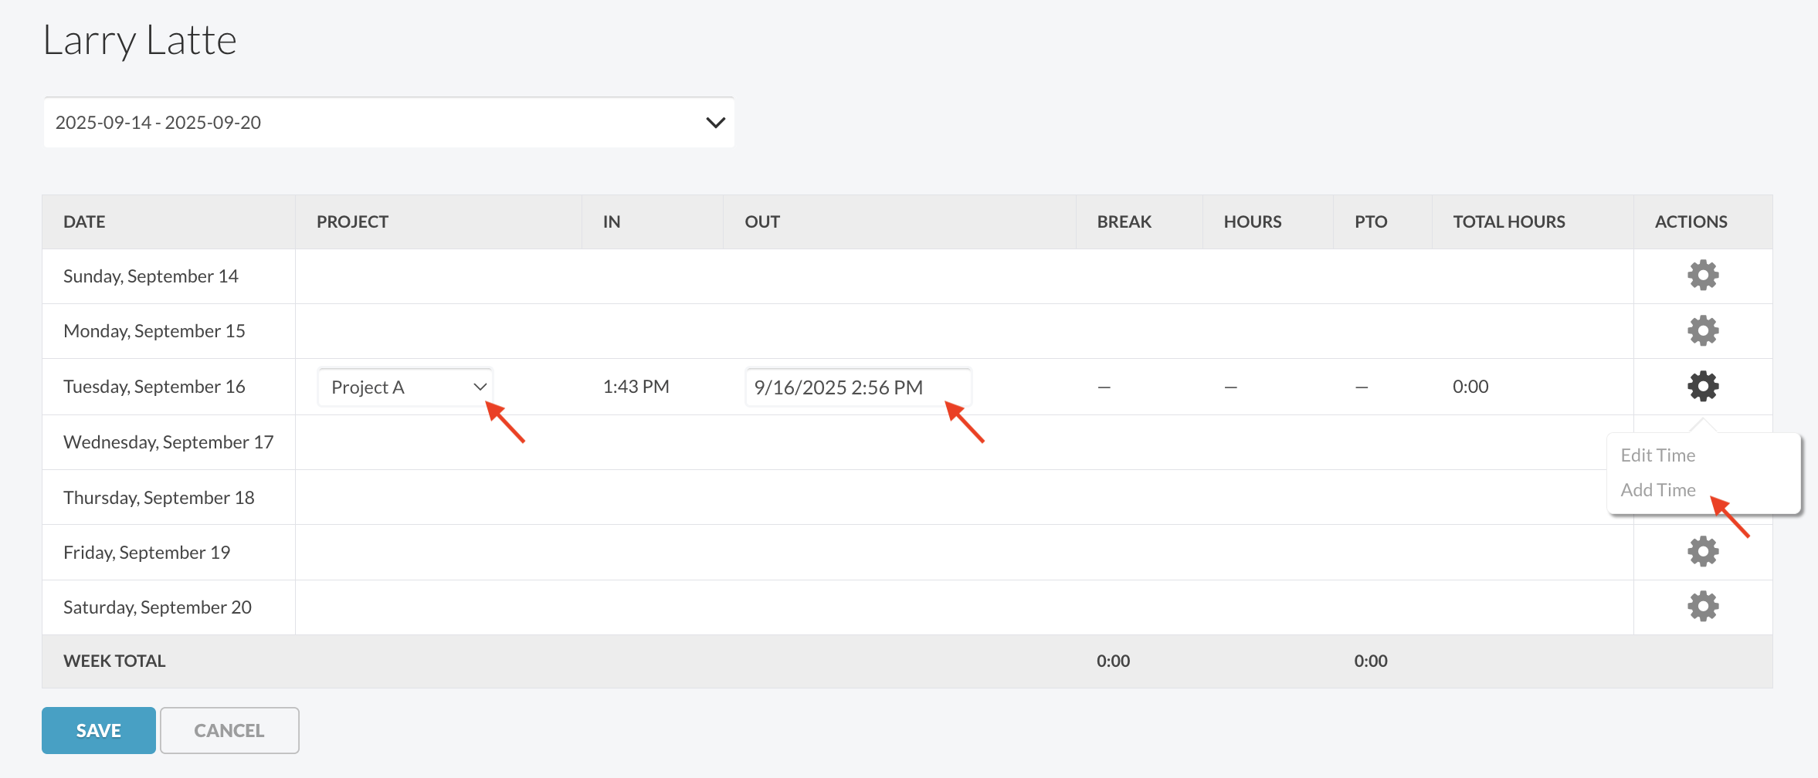Open the Sunday, September 14 gear menu
Viewport: 1818px width, 778px height.
1702,276
